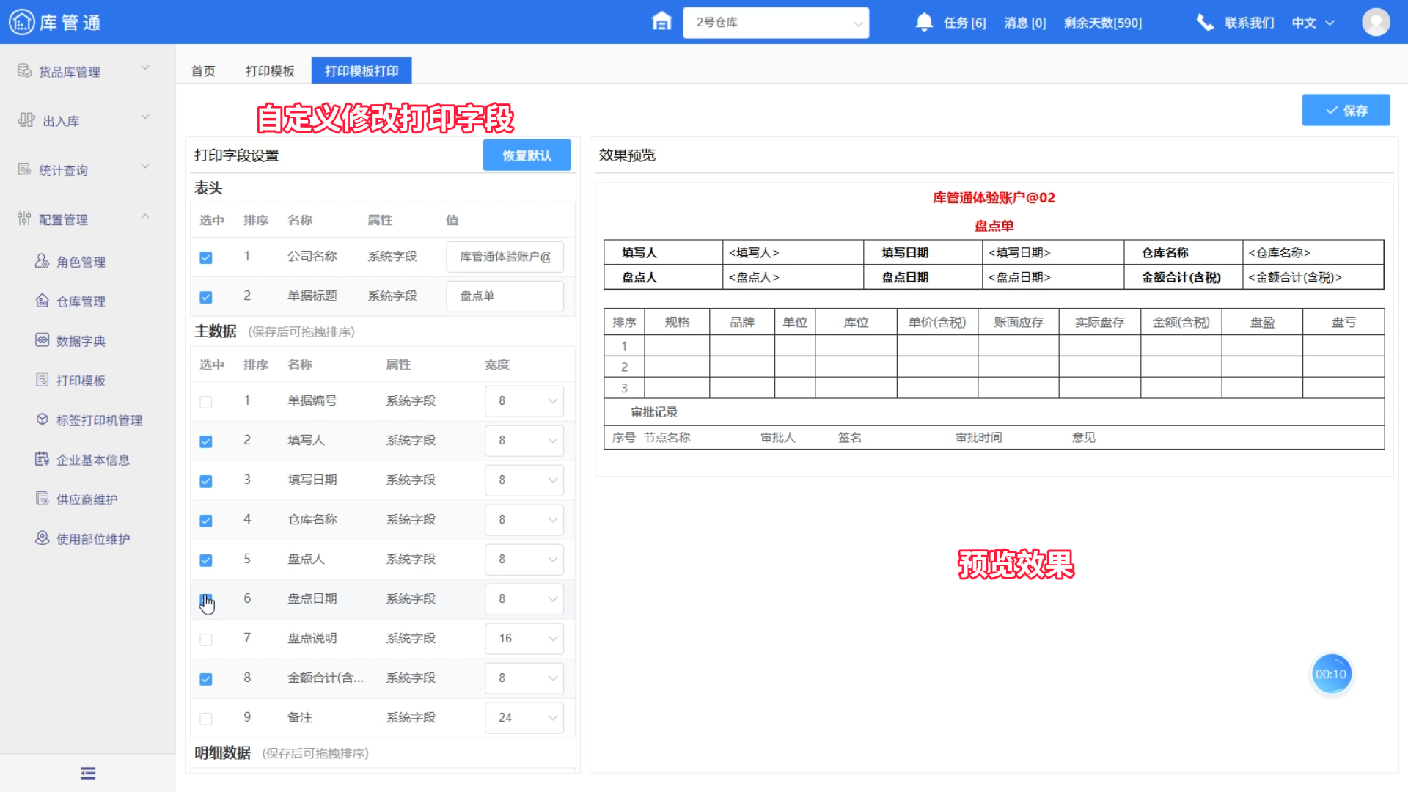Click the 统计查询 sidebar icon

(24, 169)
